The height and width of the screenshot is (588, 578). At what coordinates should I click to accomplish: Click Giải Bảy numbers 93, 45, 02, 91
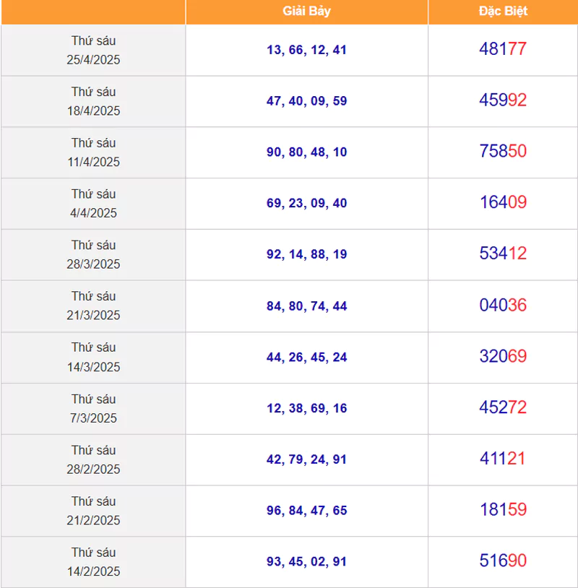307,562
